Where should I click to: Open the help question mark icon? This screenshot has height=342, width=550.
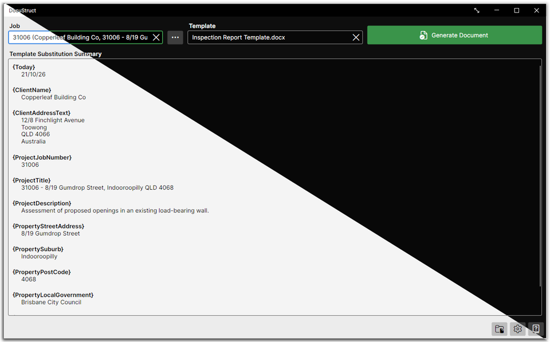pos(536,329)
